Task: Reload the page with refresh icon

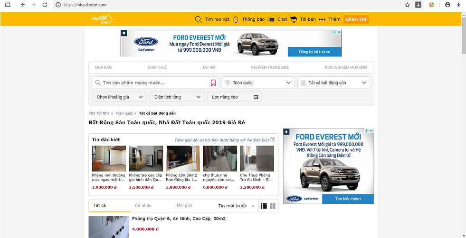Action: 45,5
